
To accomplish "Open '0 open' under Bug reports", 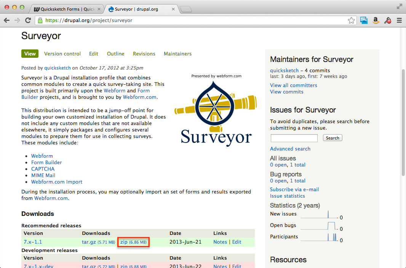I will [278, 181].
